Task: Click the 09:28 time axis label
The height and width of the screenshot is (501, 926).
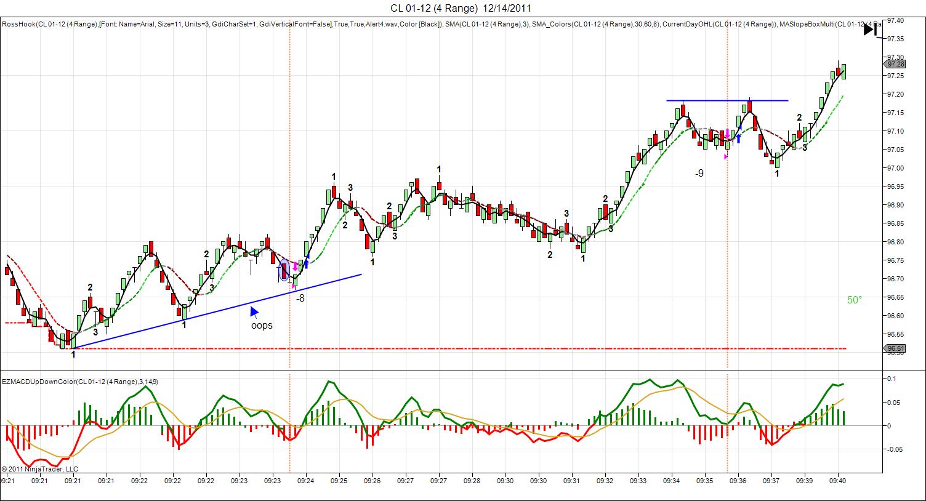Action: (x=472, y=481)
